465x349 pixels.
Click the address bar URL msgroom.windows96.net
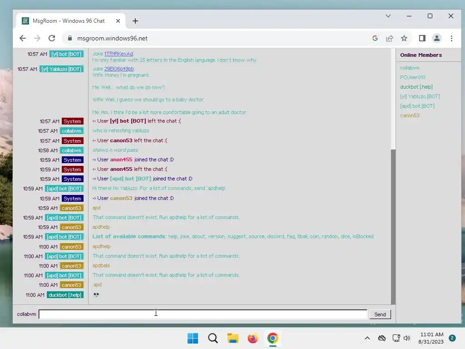point(112,38)
